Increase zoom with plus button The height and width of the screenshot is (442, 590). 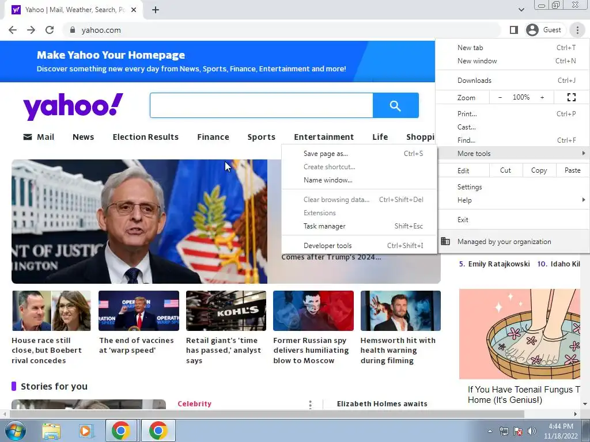pos(542,97)
